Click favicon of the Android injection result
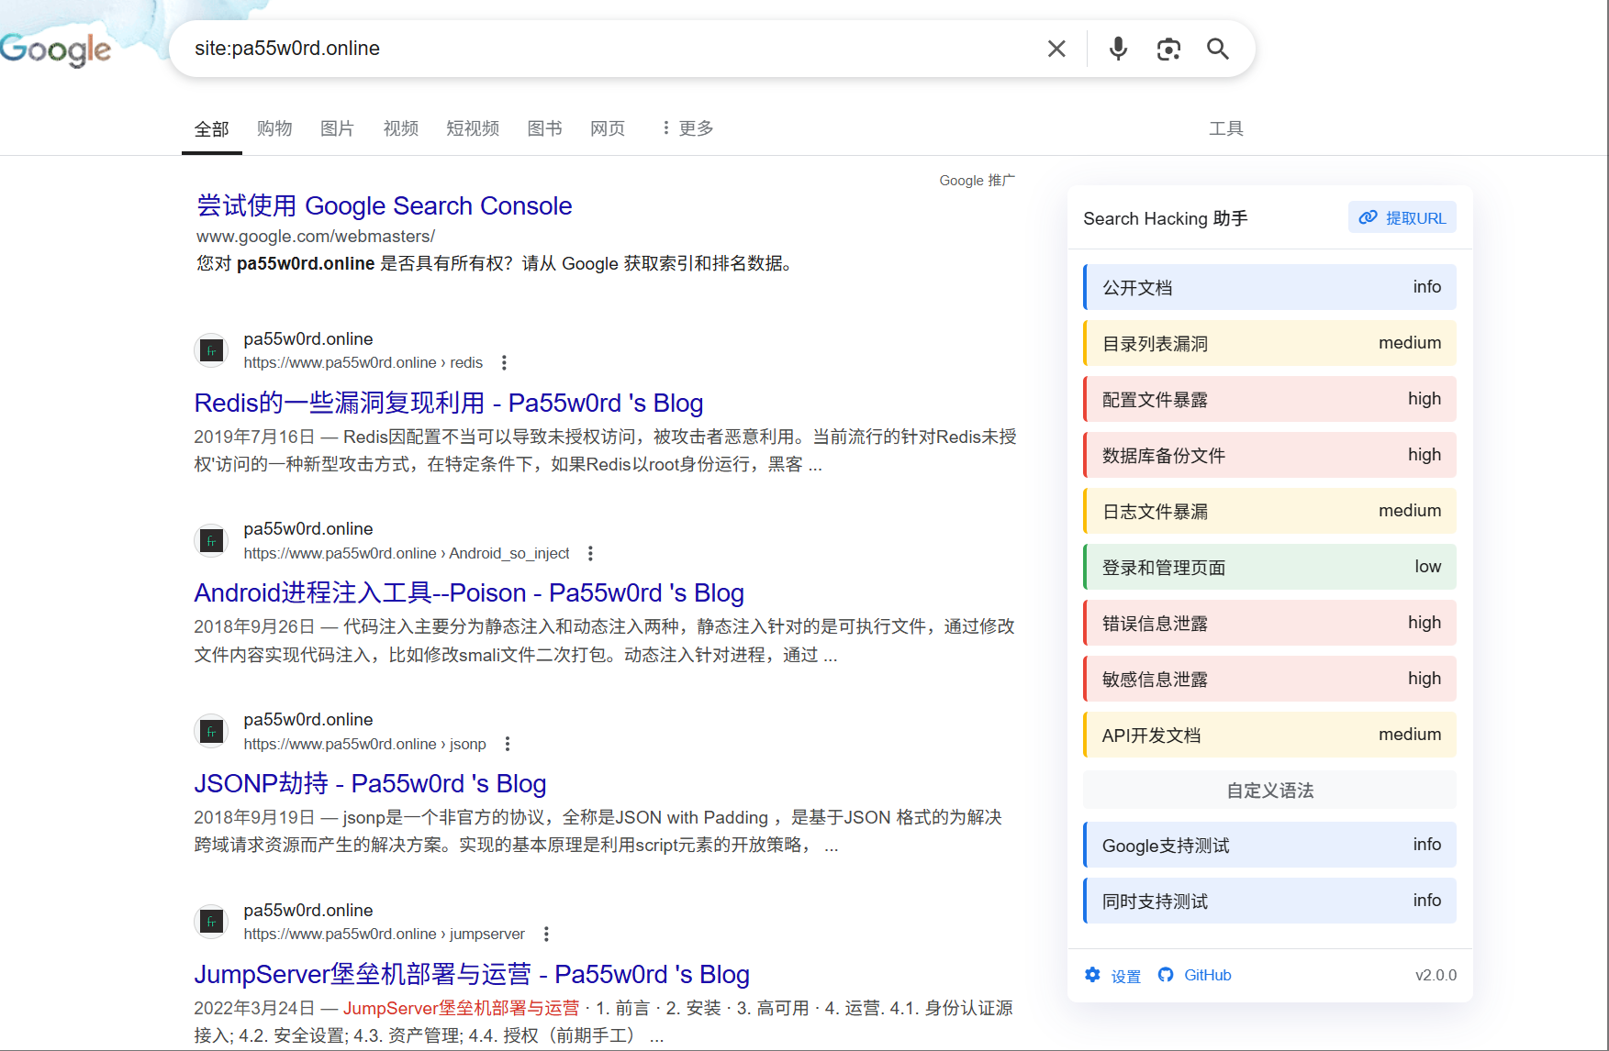This screenshot has width=1609, height=1051. 211,541
